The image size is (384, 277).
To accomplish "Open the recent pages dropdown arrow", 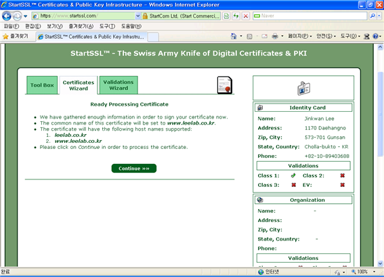I will 26,16.
